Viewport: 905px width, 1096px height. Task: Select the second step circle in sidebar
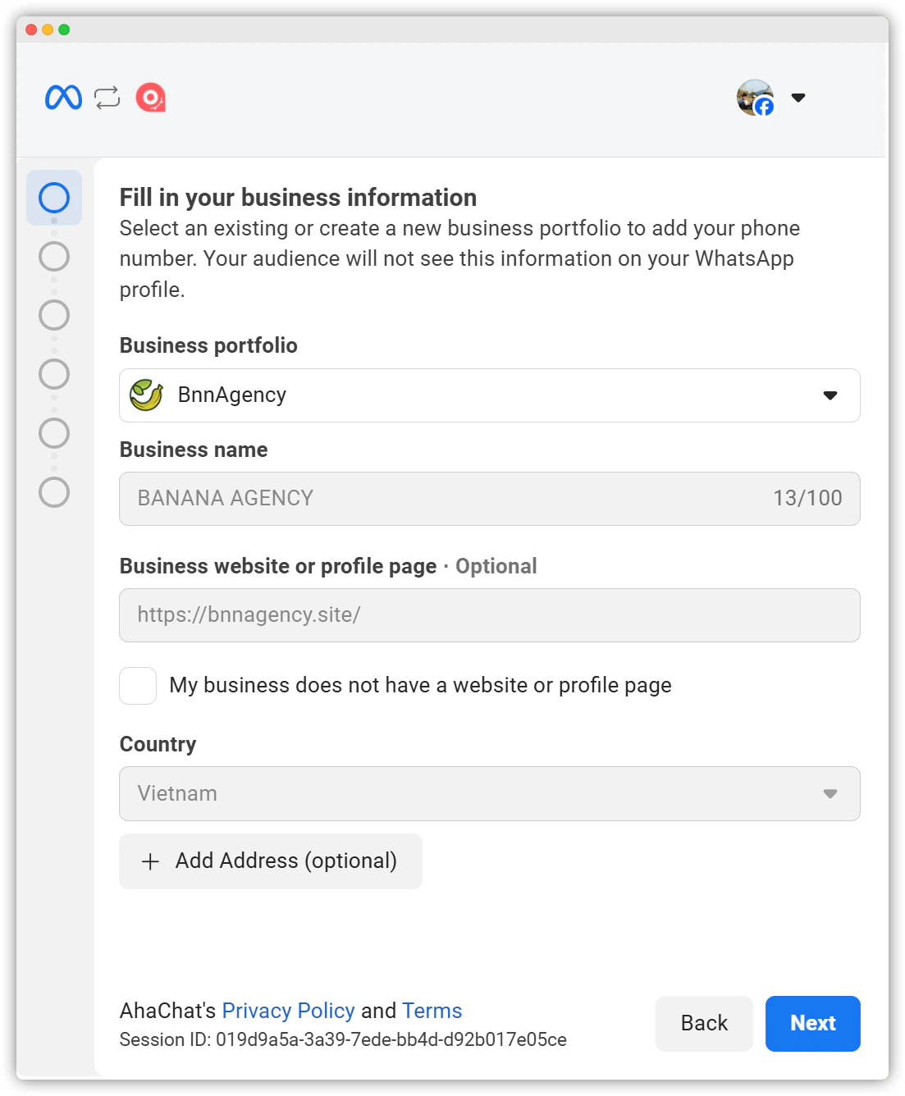pos(54,257)
